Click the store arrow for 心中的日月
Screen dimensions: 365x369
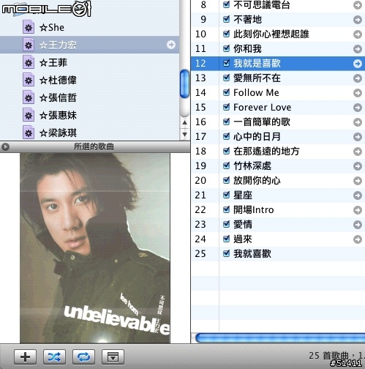pos(358,137)
